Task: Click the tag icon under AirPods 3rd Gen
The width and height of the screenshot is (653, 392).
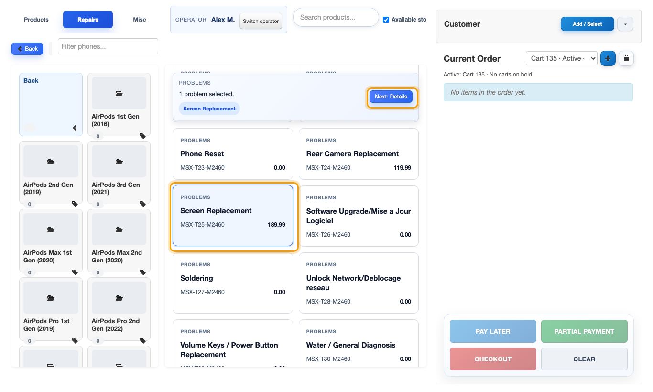Action: pyautogui.click(x=143, y=204)
